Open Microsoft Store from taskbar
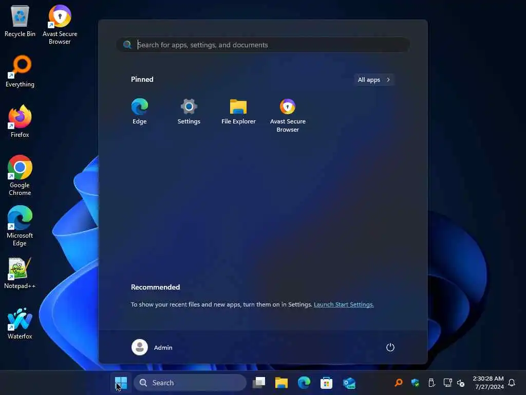526x395 pixels. pos(326,383)
